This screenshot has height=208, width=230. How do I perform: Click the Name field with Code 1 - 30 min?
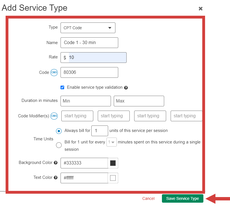pos(89,43)
